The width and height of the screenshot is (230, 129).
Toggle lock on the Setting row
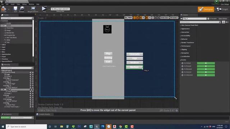(x=31, y=99)
